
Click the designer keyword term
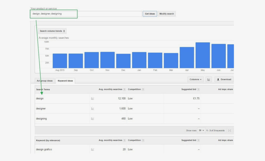(41, 108)
